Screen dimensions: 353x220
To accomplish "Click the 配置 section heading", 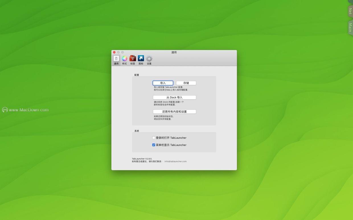I will click(x=137, y=75).
